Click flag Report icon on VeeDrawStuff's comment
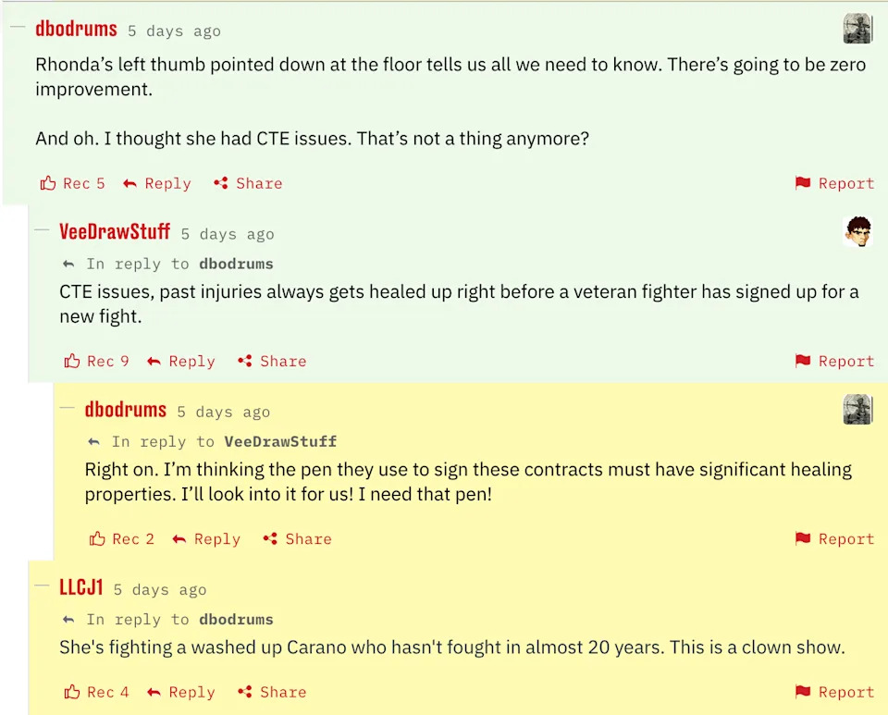The width and height of the screenshot is (888, 715). coord(803,361)
